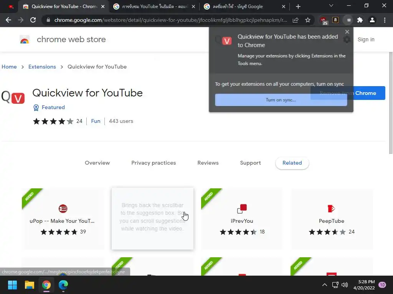Turn on sync in popup
This screenshot has height=294, width=393.
tap(281, 100)
